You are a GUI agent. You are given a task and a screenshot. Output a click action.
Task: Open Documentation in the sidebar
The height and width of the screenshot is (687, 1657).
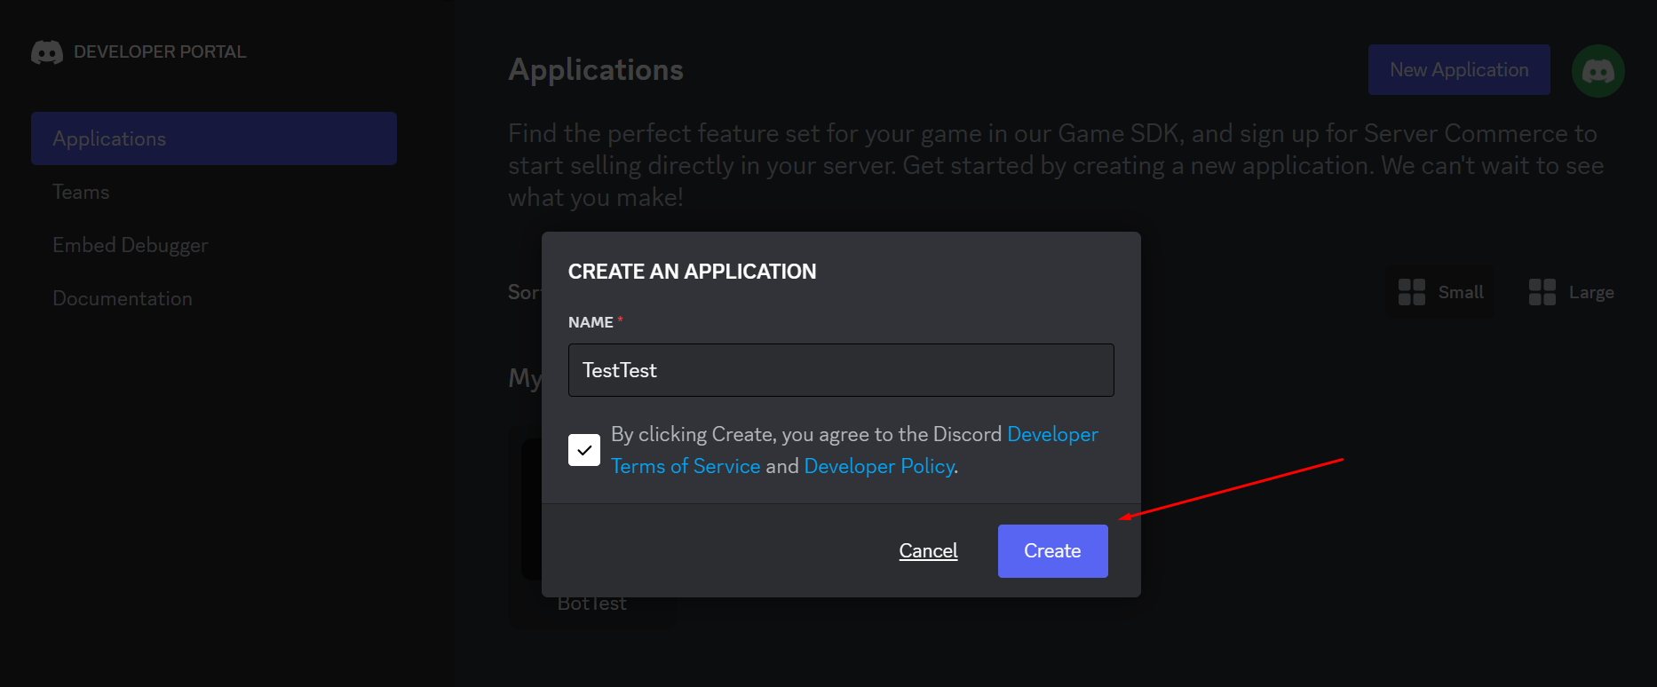pyautogui.click(x=123, y=298)
